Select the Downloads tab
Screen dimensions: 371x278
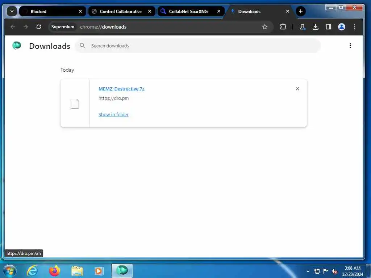coord(260,11)
